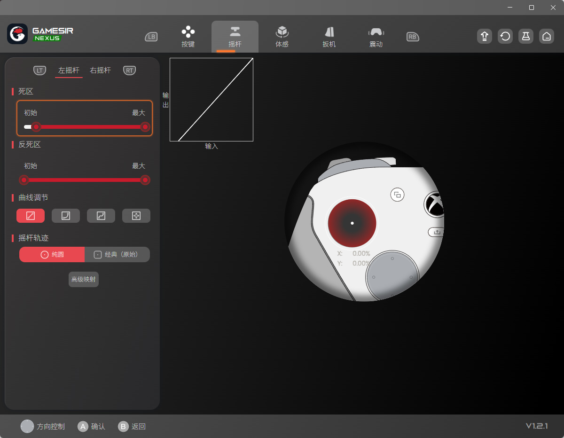Click the input-output curve graph
Viewport: 564px width, 438px height.
[x=211, y=100]
